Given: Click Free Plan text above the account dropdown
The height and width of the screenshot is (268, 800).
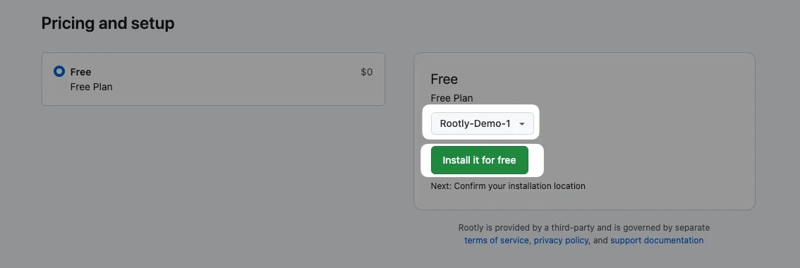Looking at the screenshot, I should [451, 98].
